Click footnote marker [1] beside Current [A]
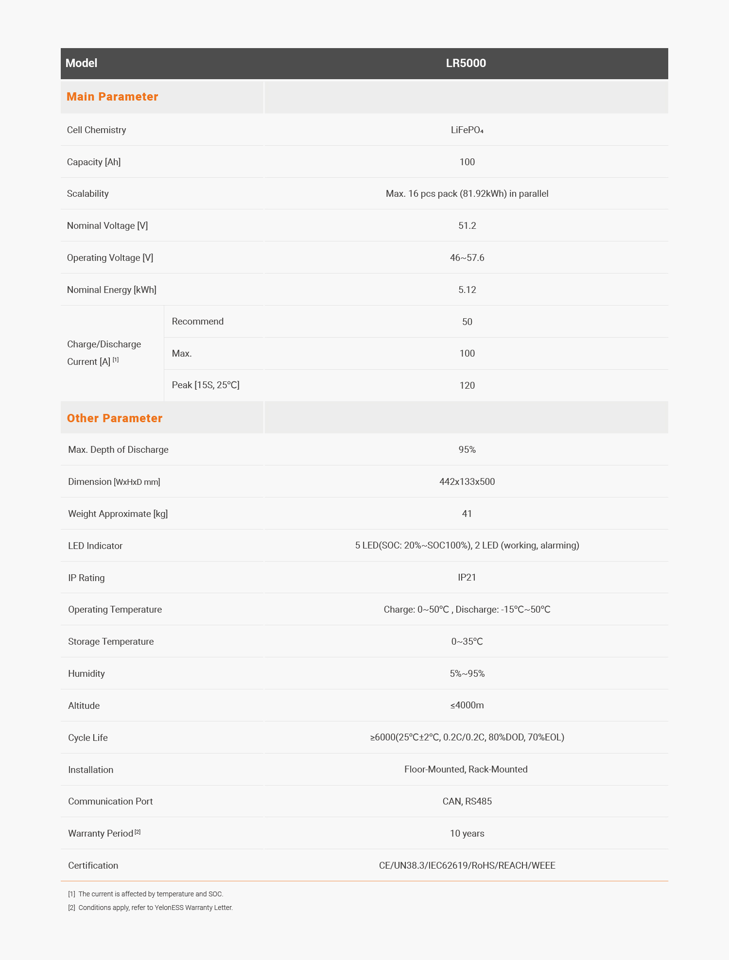Viewport: 729px width, 960px height. [116, 360]
